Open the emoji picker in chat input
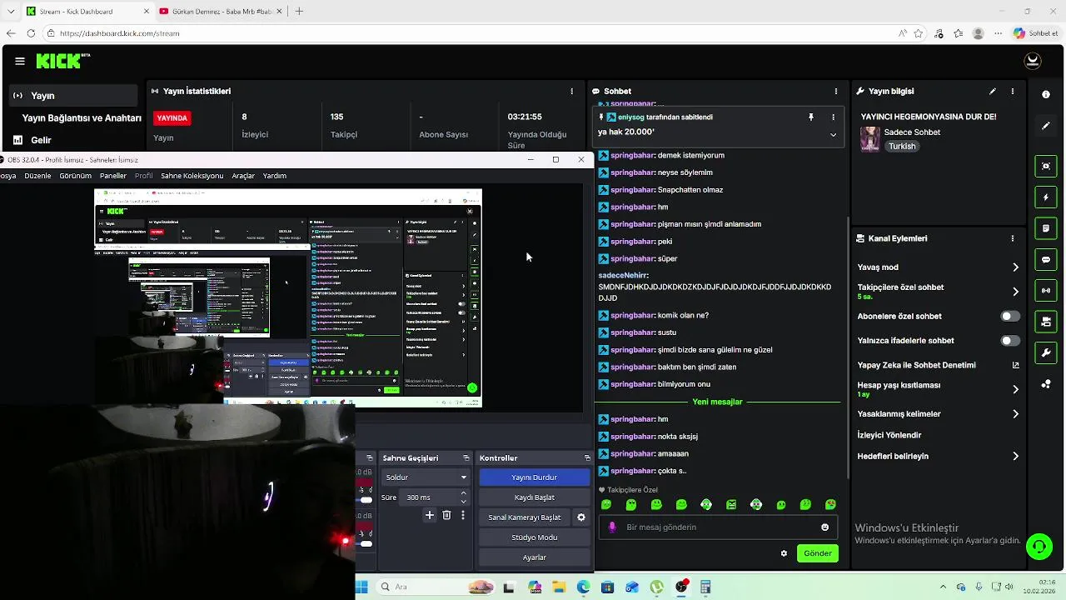The image size is (1066, 600). click(825, 527)
